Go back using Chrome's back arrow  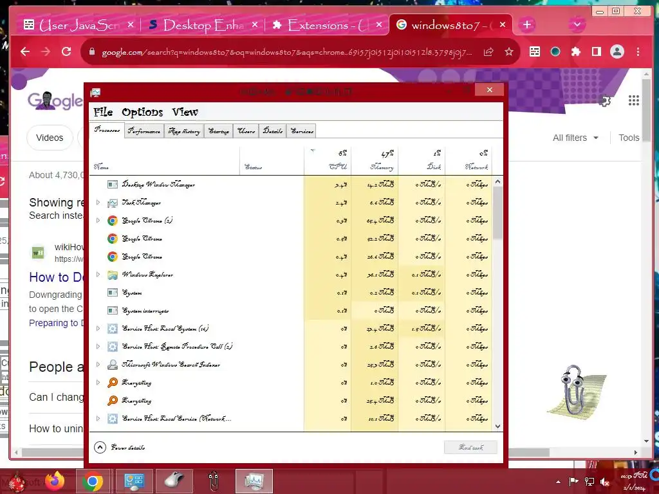[x=25, y=51]
